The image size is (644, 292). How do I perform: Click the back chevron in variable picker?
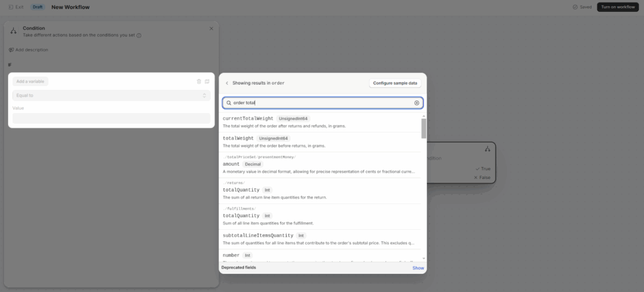pyautogui.click(x=227, y=83)
